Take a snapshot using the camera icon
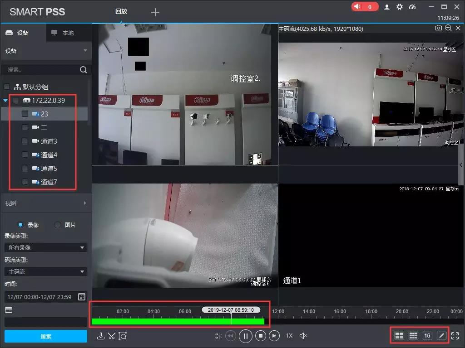Viewport: 465px width, 348px height. tap(439, 28)
